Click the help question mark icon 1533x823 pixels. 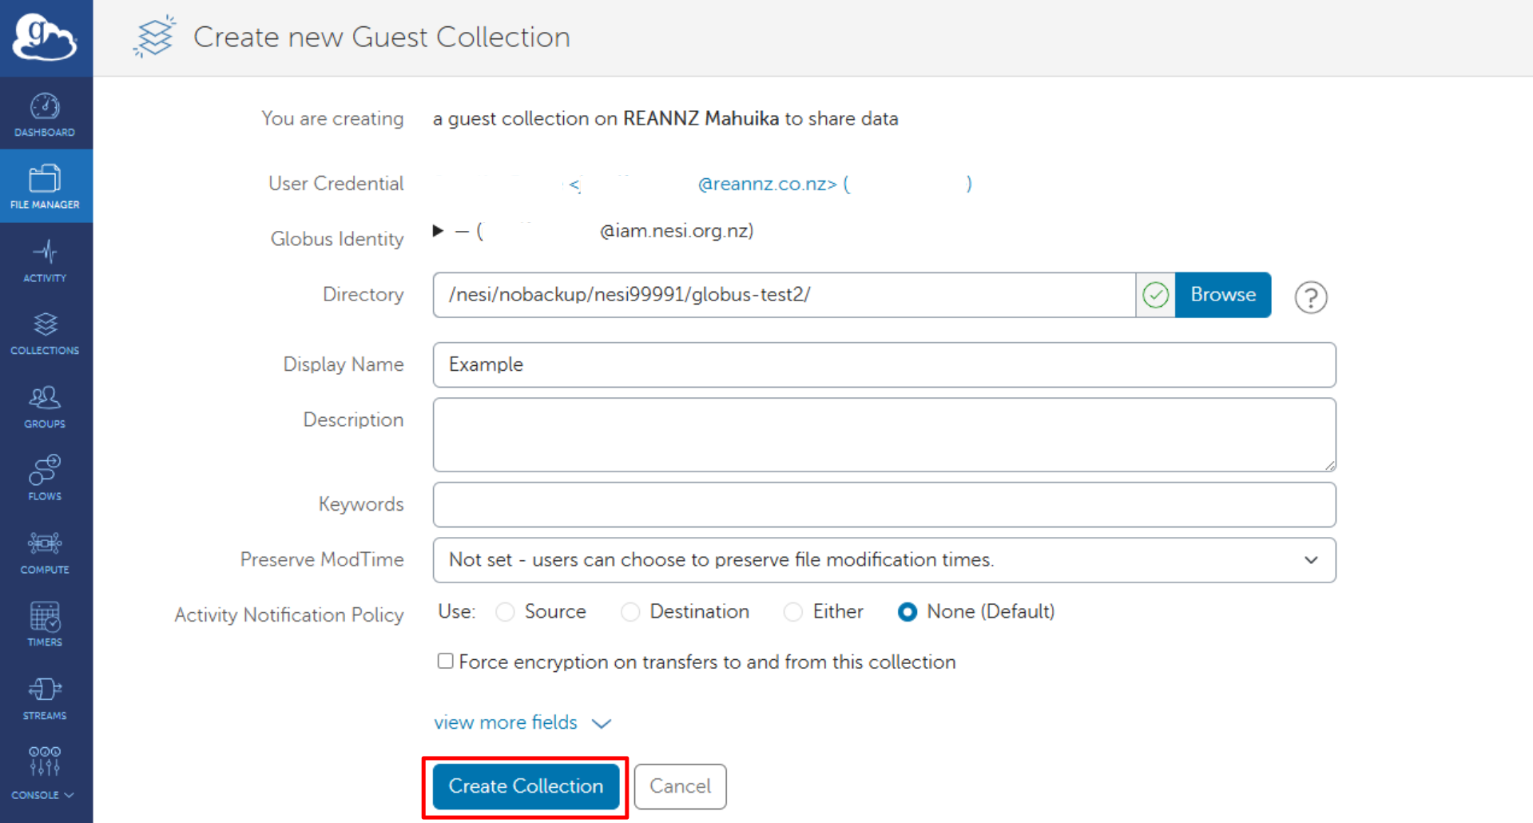(1311, 297)
